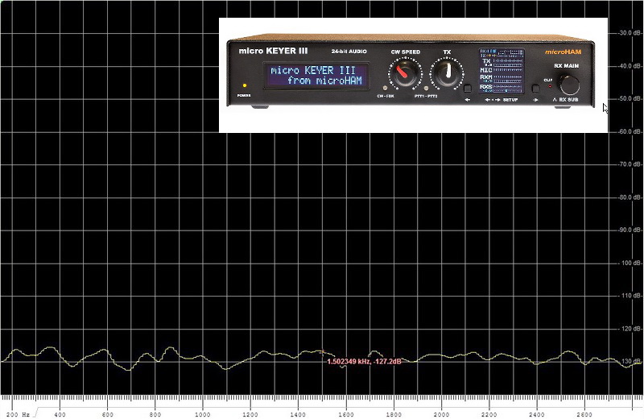This screenshot has width=644, height=419.
Task: Click the 400 frequency axis label
Action: 60,414
